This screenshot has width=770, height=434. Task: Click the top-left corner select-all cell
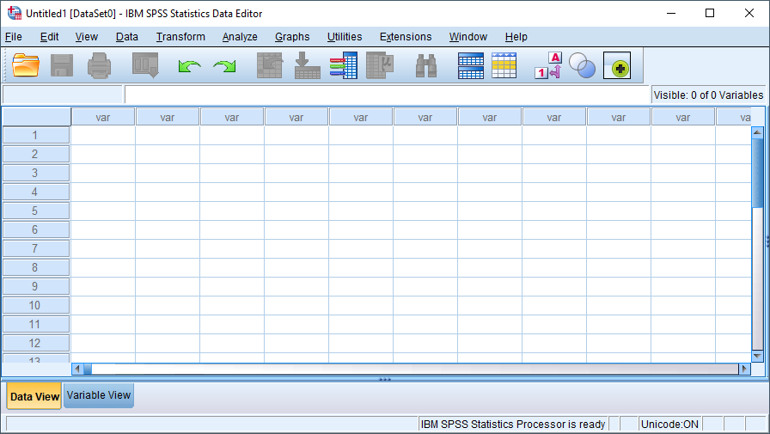point(36,118)
